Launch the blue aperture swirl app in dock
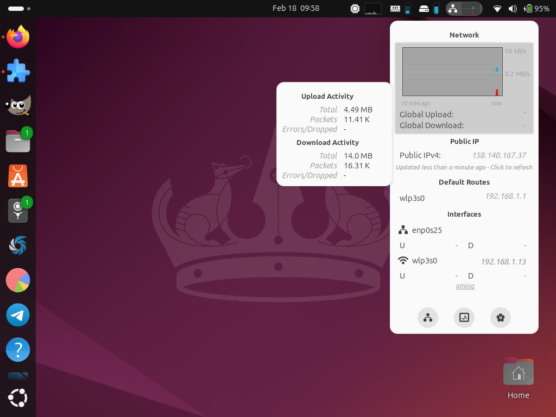The height and width of the screenshot is (417, 556). coord(18,245)
